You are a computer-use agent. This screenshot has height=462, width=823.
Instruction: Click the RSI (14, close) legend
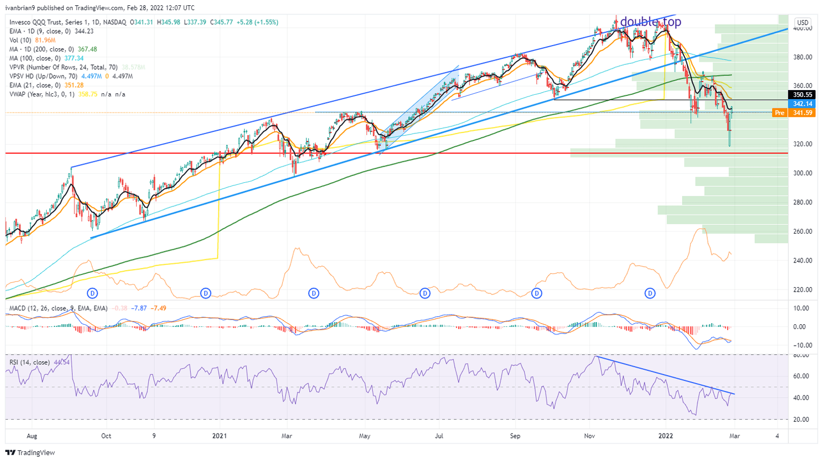click(x=30, y=362)
